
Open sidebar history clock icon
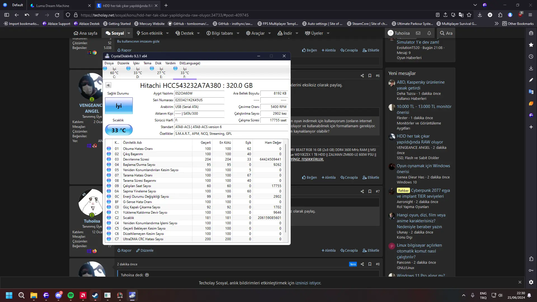pyautogui.click(x=531, y=56)
